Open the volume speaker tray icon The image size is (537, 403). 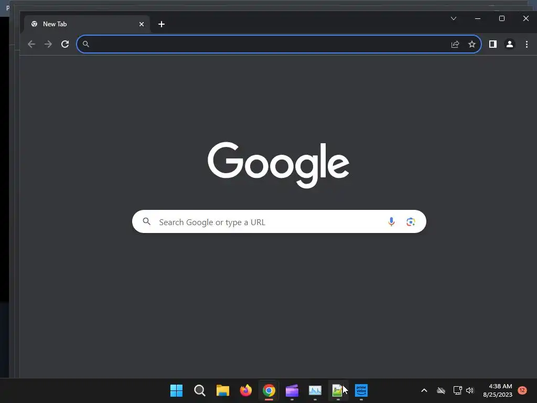(x=470, y=390)
